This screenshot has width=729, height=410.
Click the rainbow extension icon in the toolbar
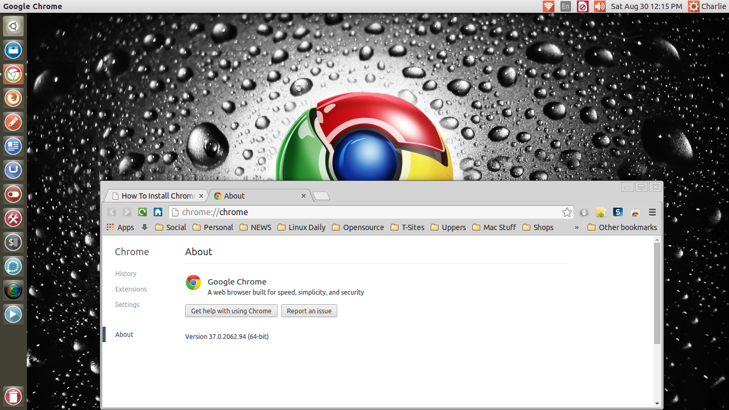pos(635,212)
